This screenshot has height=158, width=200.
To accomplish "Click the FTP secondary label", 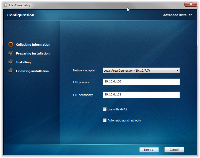I will pyautogui.click(x=83, y=95).
